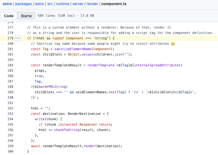
Task: Click line number 277
Action: 10,27
